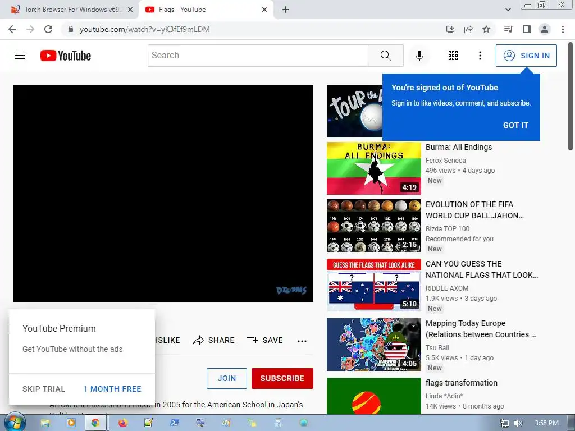Open the FIFA World Cup ball thumbnail

(373, 226)
